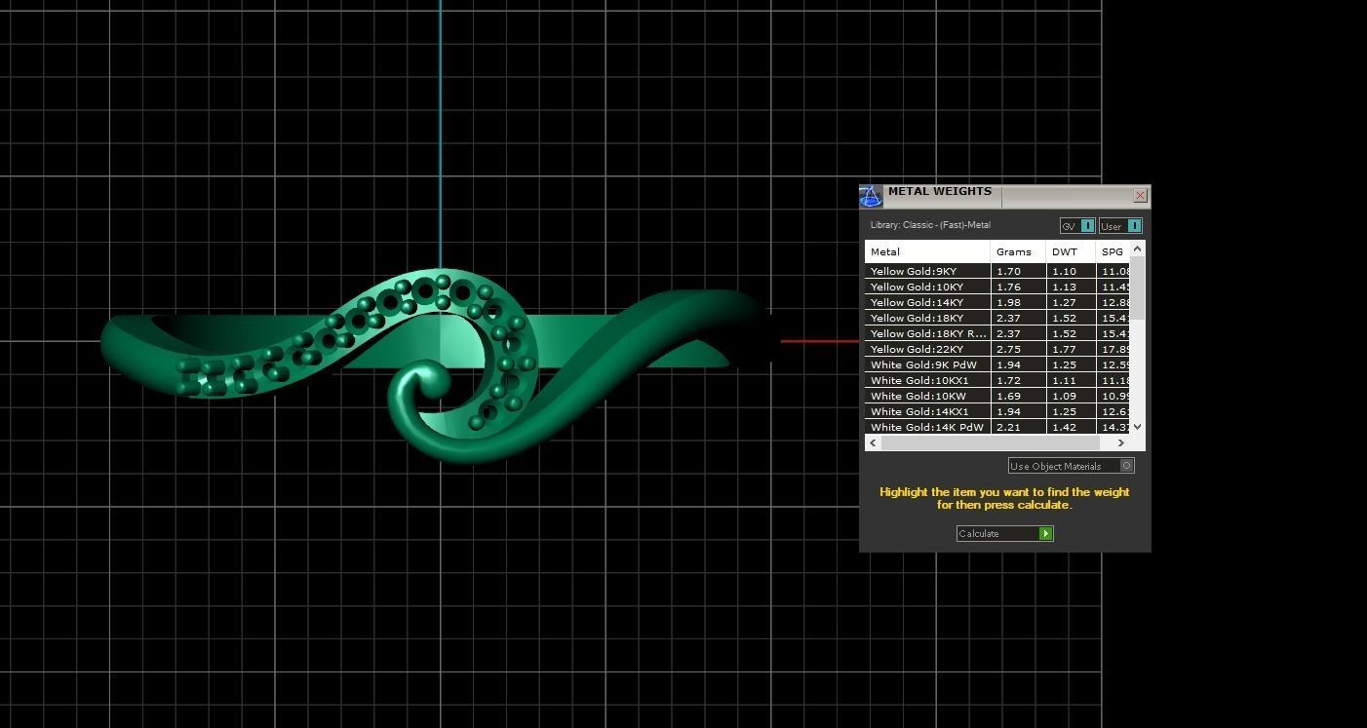Click the DWT column header
1367x728 pixels.
(x=1071, y=251)
